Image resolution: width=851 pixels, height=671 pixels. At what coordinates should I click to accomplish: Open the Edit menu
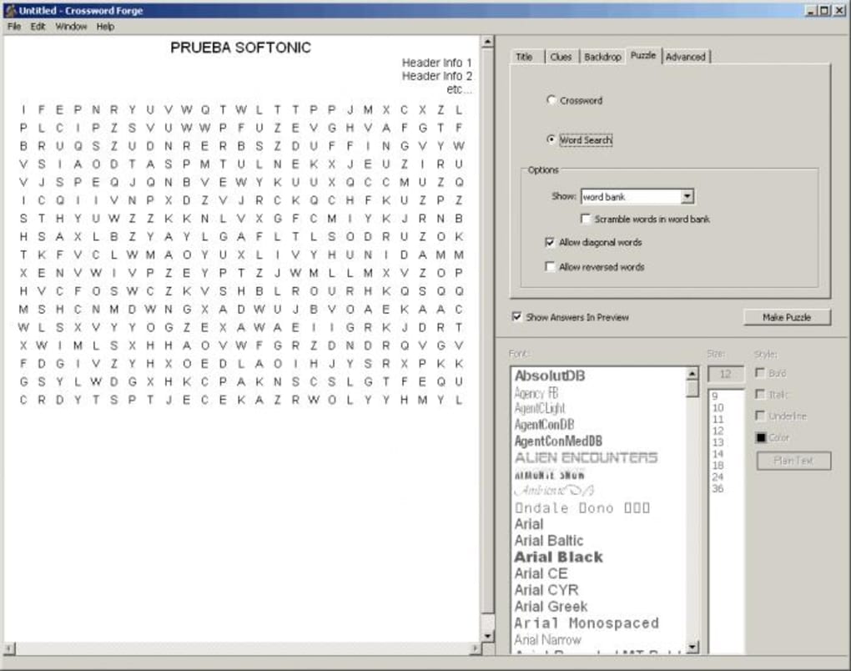click(38, 27)
